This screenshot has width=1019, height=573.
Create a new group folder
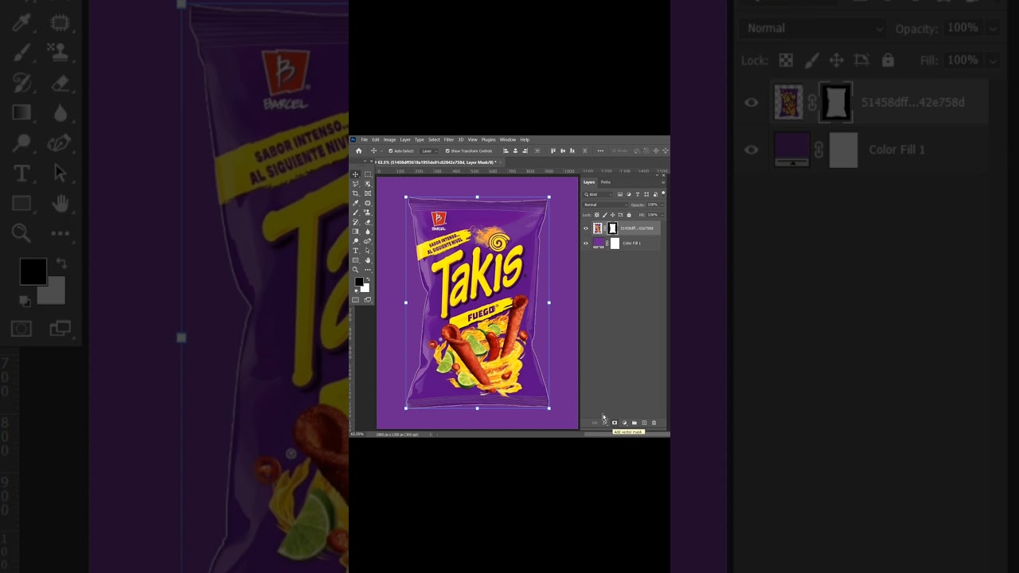(x=634, y=423)
